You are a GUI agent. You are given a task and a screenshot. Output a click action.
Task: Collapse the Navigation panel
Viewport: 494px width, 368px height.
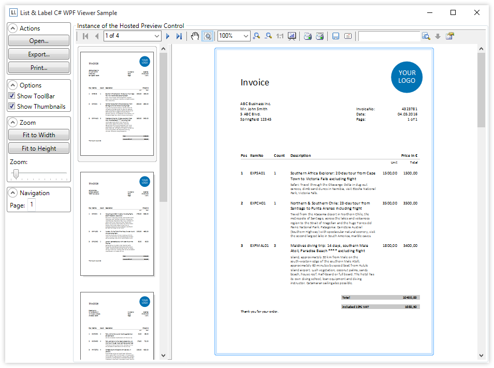point(12,193)
